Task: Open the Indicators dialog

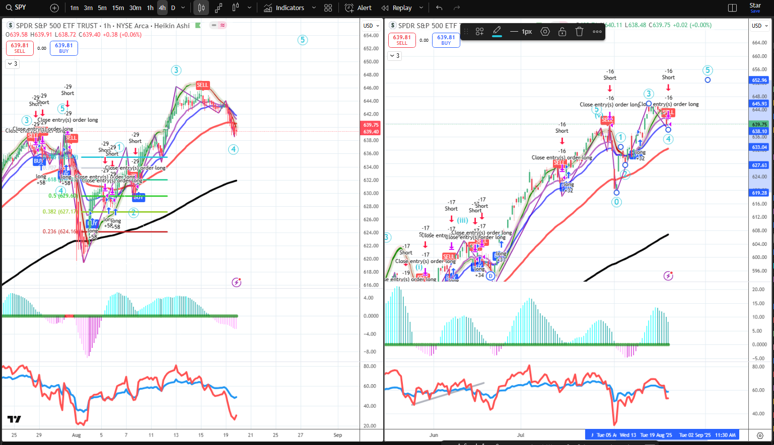Action: [284, 8]
